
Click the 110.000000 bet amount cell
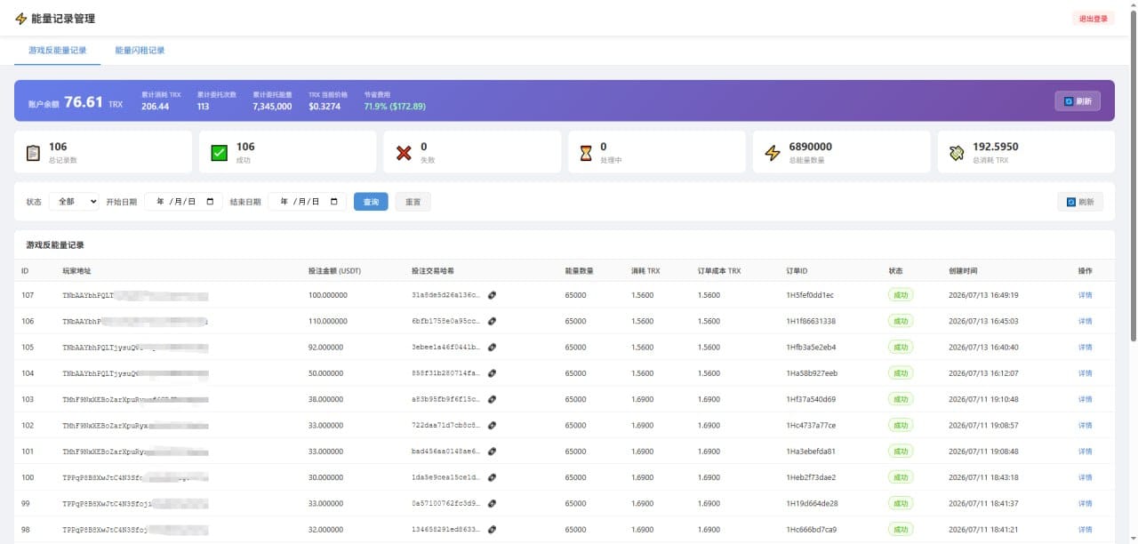coord(328,321)
